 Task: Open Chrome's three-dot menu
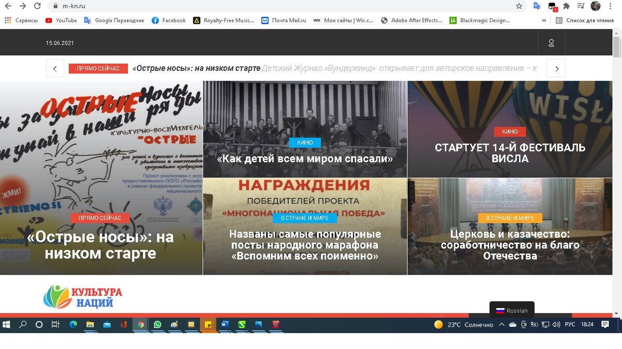point(610,6)
